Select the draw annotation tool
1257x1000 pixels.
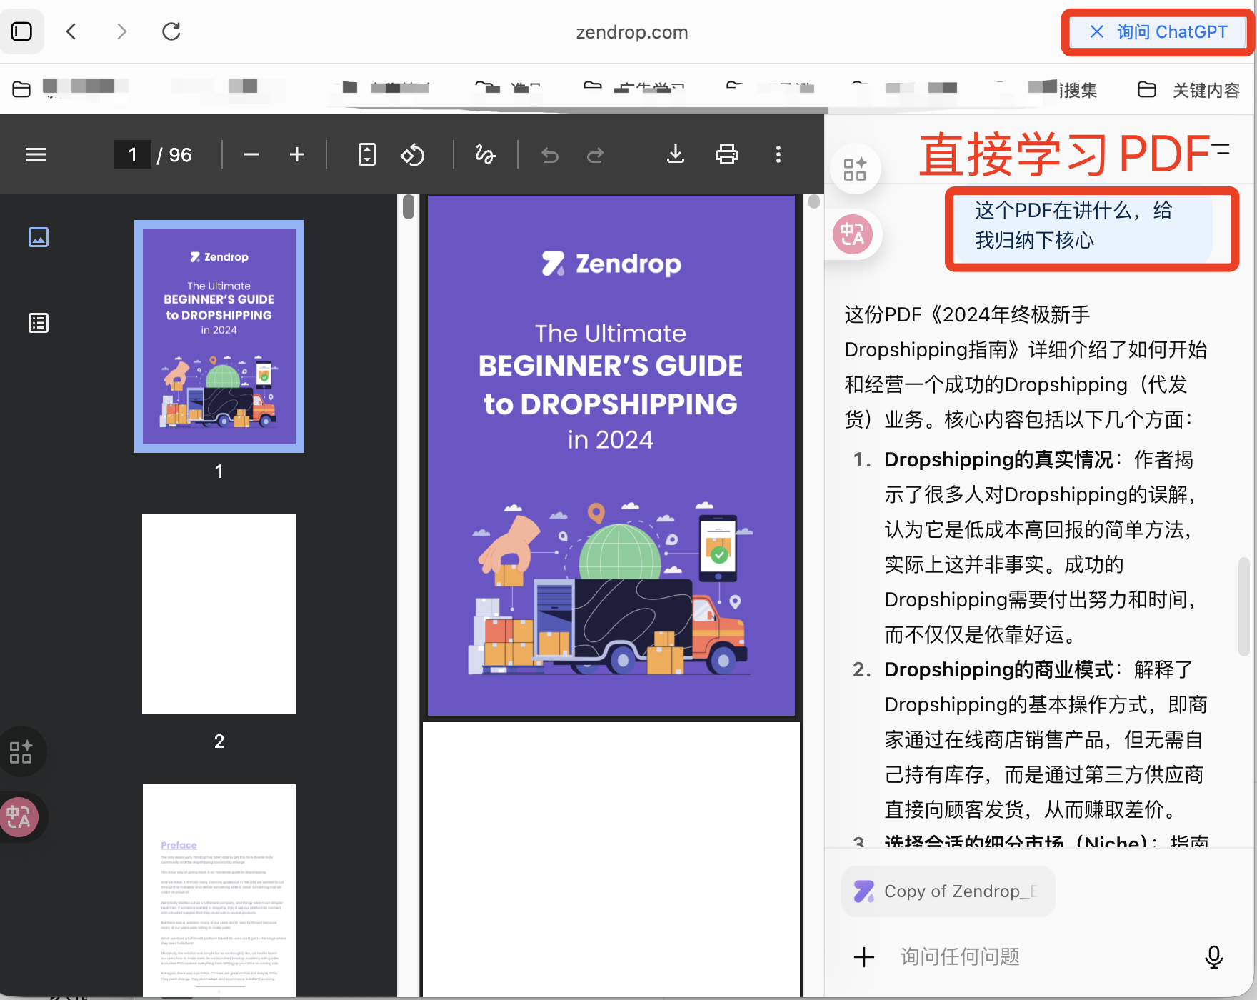(485, 154)
